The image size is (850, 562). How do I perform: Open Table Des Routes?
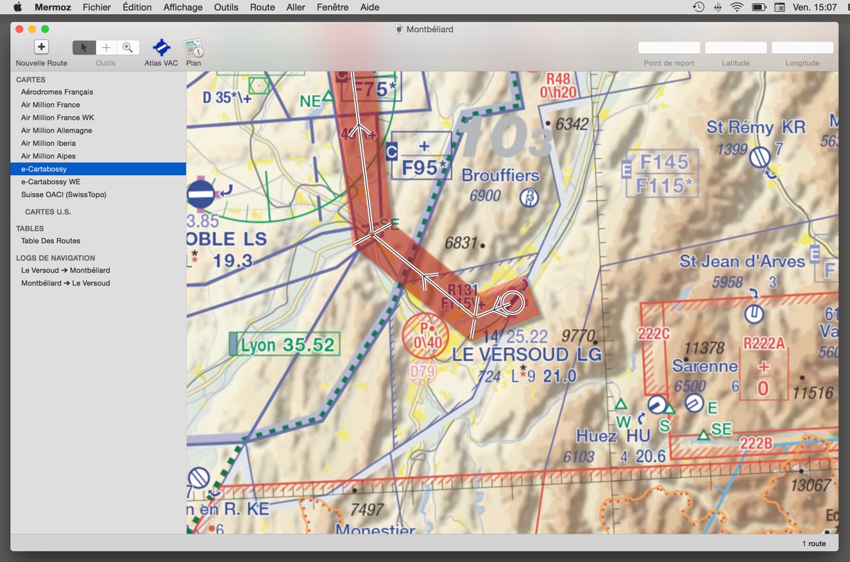coord(98,241)
